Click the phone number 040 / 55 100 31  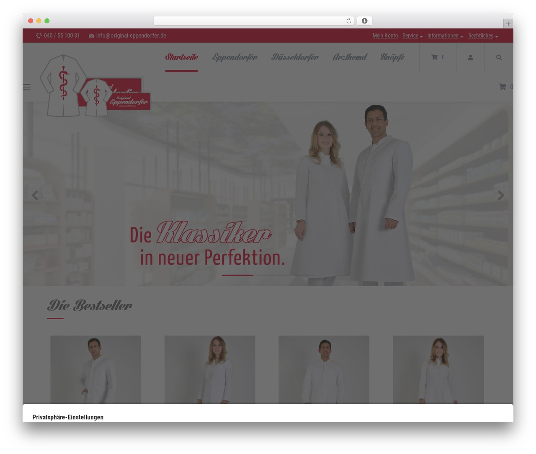pos(62,36)
